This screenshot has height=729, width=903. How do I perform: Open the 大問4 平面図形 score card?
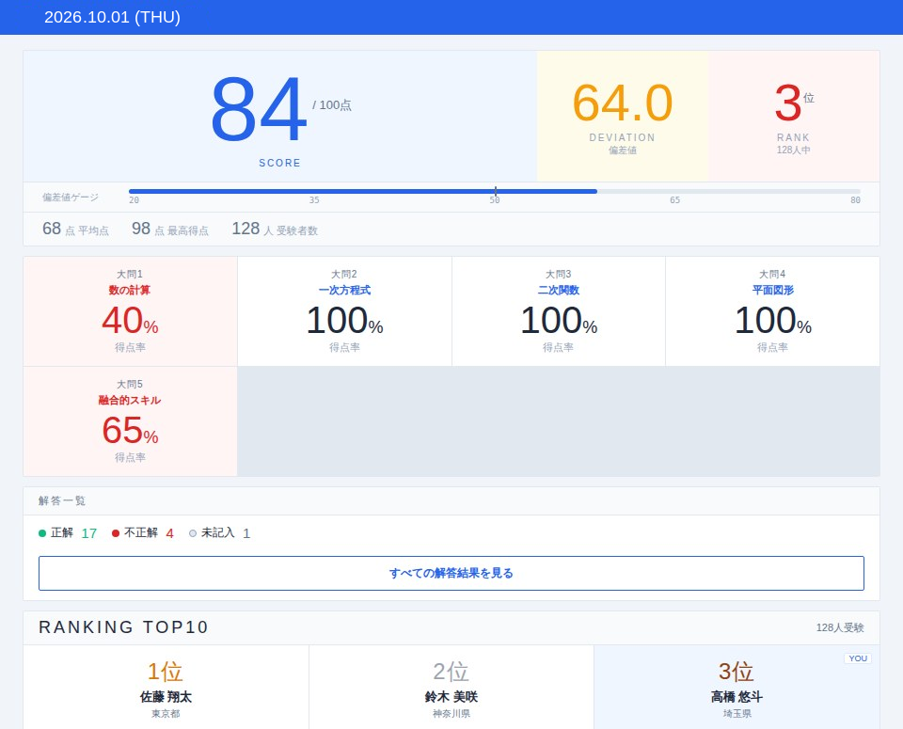(x=772, y=311)
